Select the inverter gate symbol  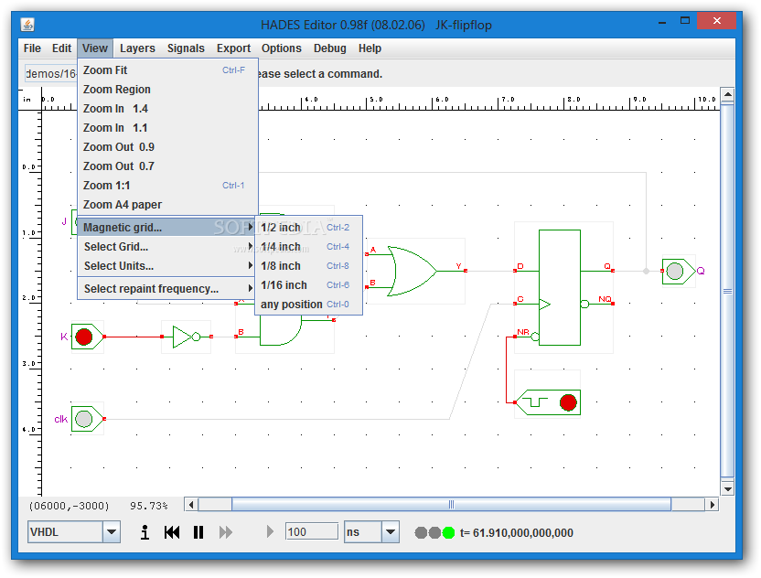(x=186, y=337)
